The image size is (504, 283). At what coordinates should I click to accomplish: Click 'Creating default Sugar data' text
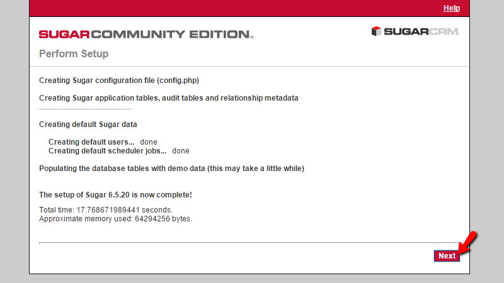click(88, 124)
